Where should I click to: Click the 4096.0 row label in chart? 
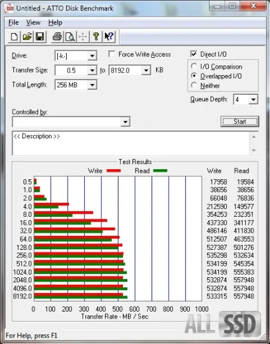click(x=22, y=288)
